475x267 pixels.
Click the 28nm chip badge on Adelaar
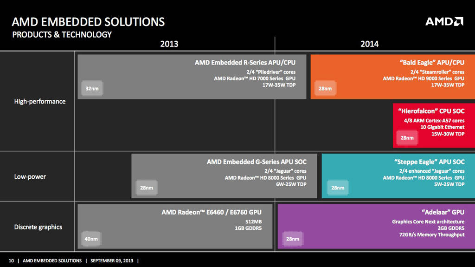coord(293,239)
